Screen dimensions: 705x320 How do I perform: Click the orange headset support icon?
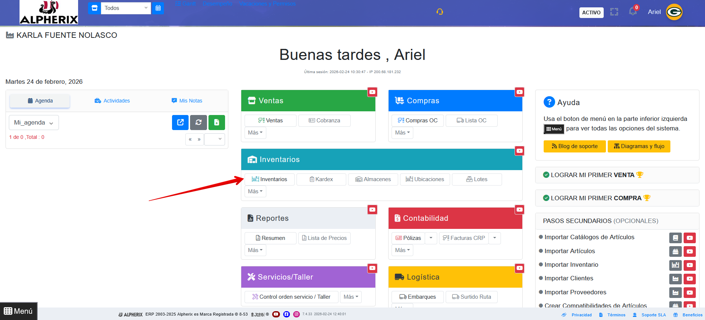coord(439,12)
